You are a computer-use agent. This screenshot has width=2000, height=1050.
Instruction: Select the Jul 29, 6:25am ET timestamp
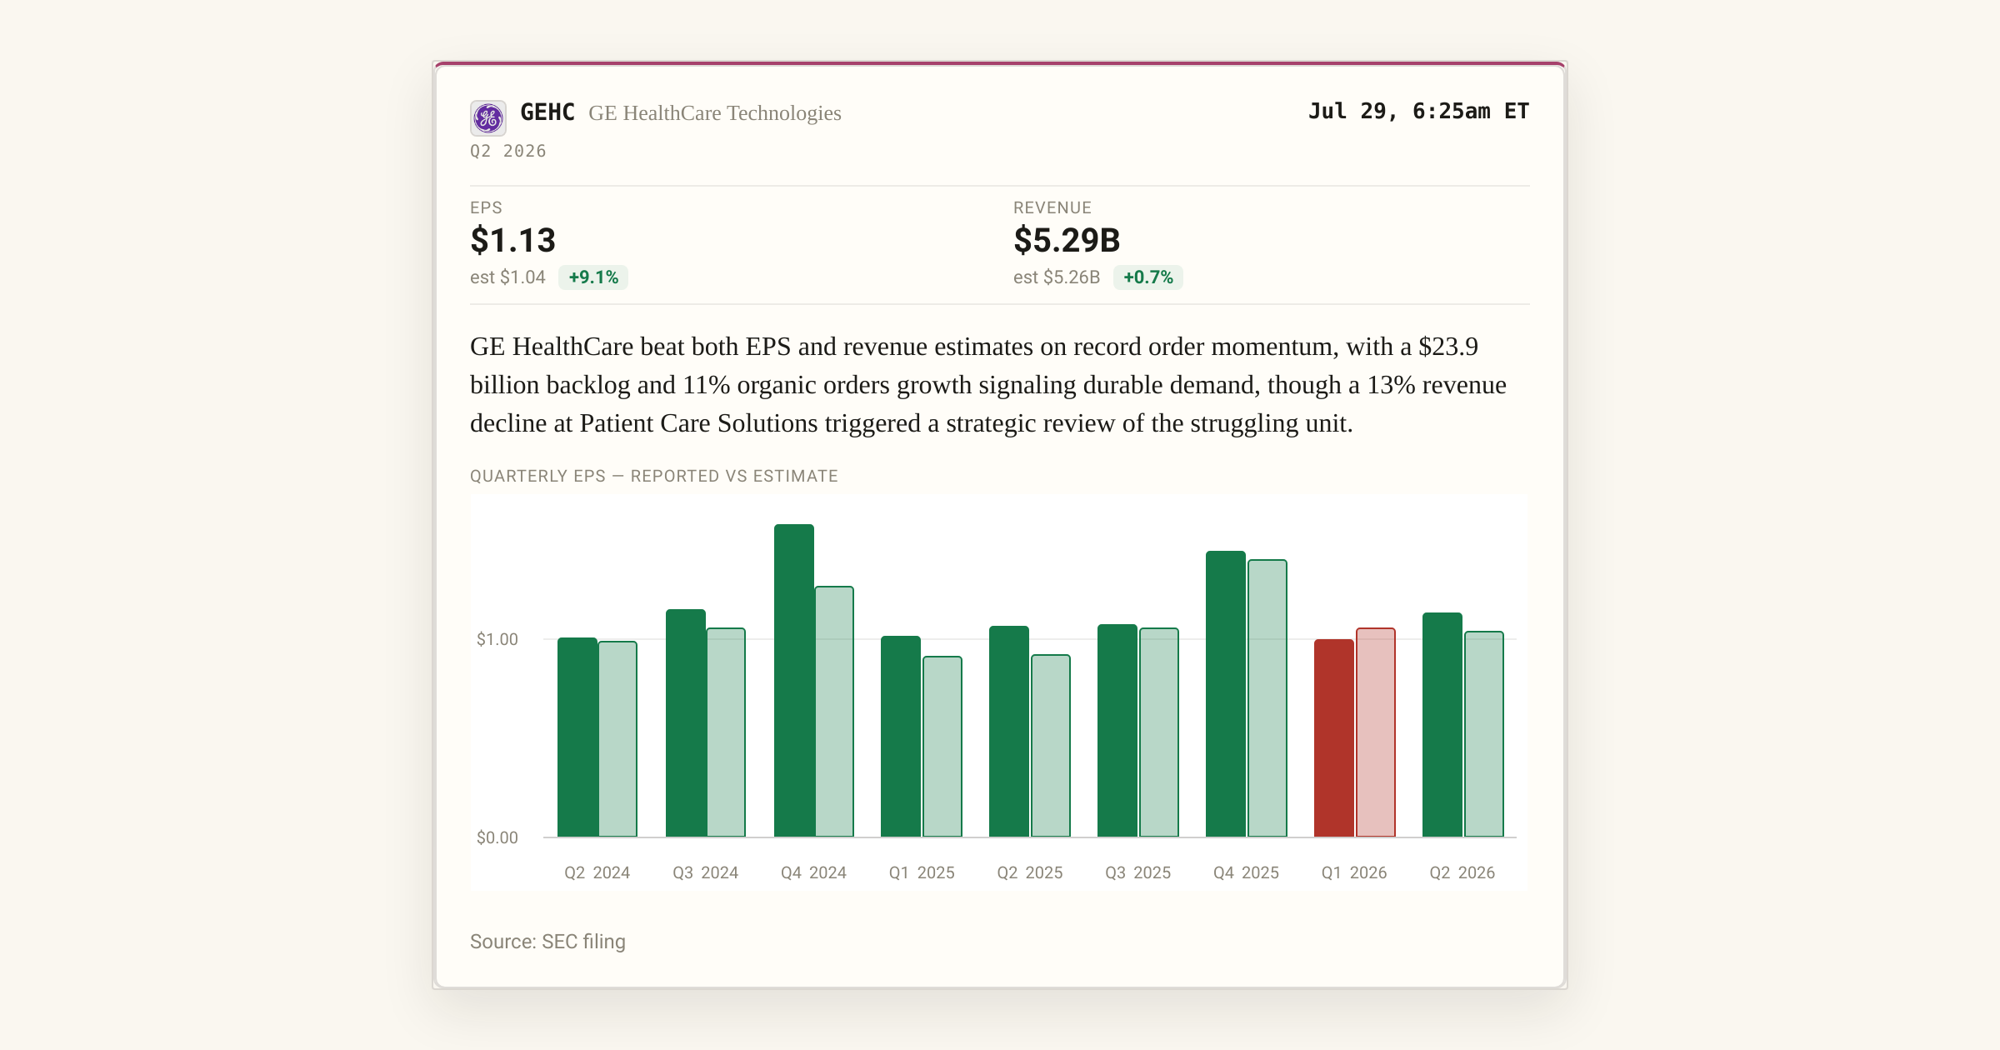[x=1418, y=111]
